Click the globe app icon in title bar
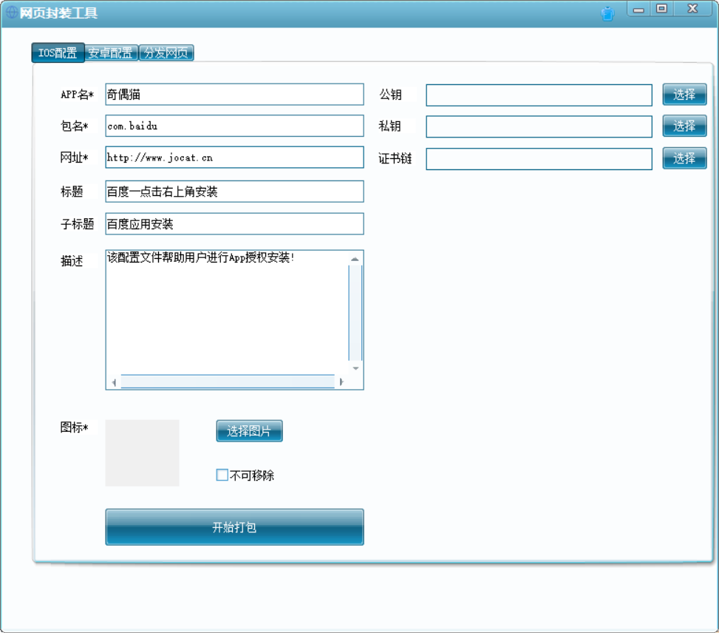 tap(12, 13)
